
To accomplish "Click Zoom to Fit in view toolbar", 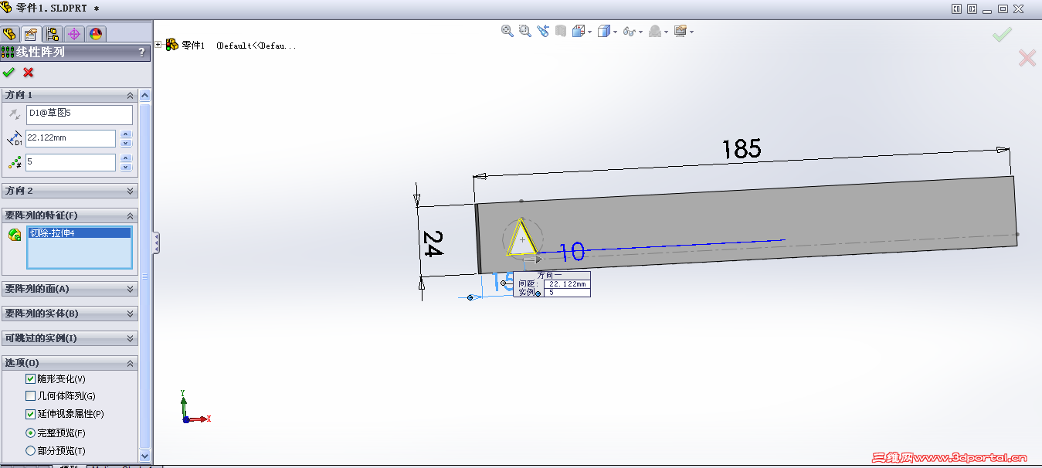I will [x=507, y=31].
